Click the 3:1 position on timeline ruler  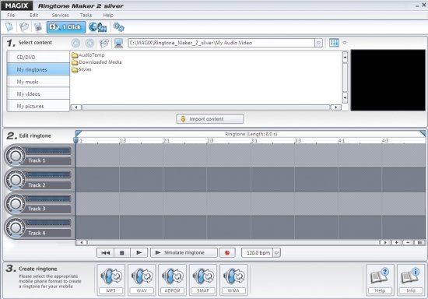pyautogui.click(x=254, y=141)
